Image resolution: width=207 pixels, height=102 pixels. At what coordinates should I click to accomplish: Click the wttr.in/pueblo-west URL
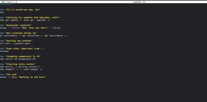tap(18, 43)
